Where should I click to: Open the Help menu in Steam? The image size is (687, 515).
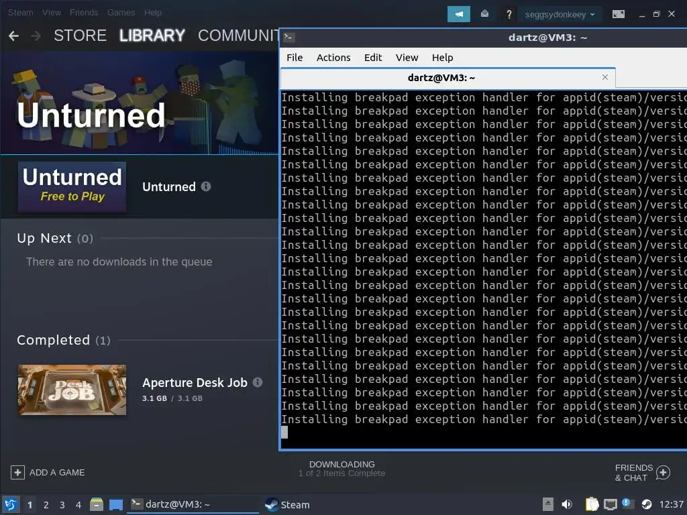click(153, 12)
